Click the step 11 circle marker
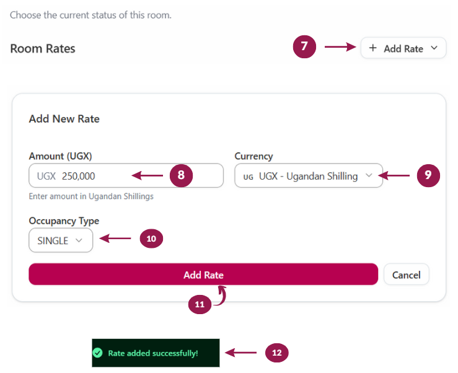 point(199,304)
